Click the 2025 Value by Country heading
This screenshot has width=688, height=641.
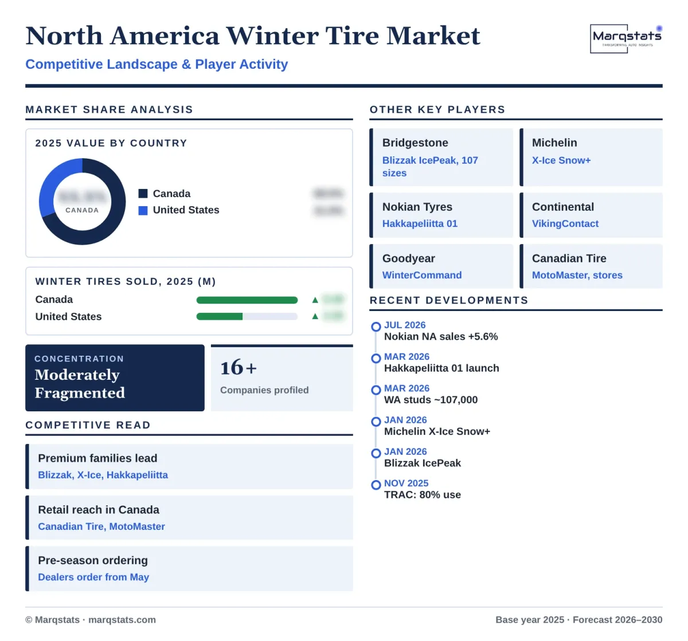[111, 143]
